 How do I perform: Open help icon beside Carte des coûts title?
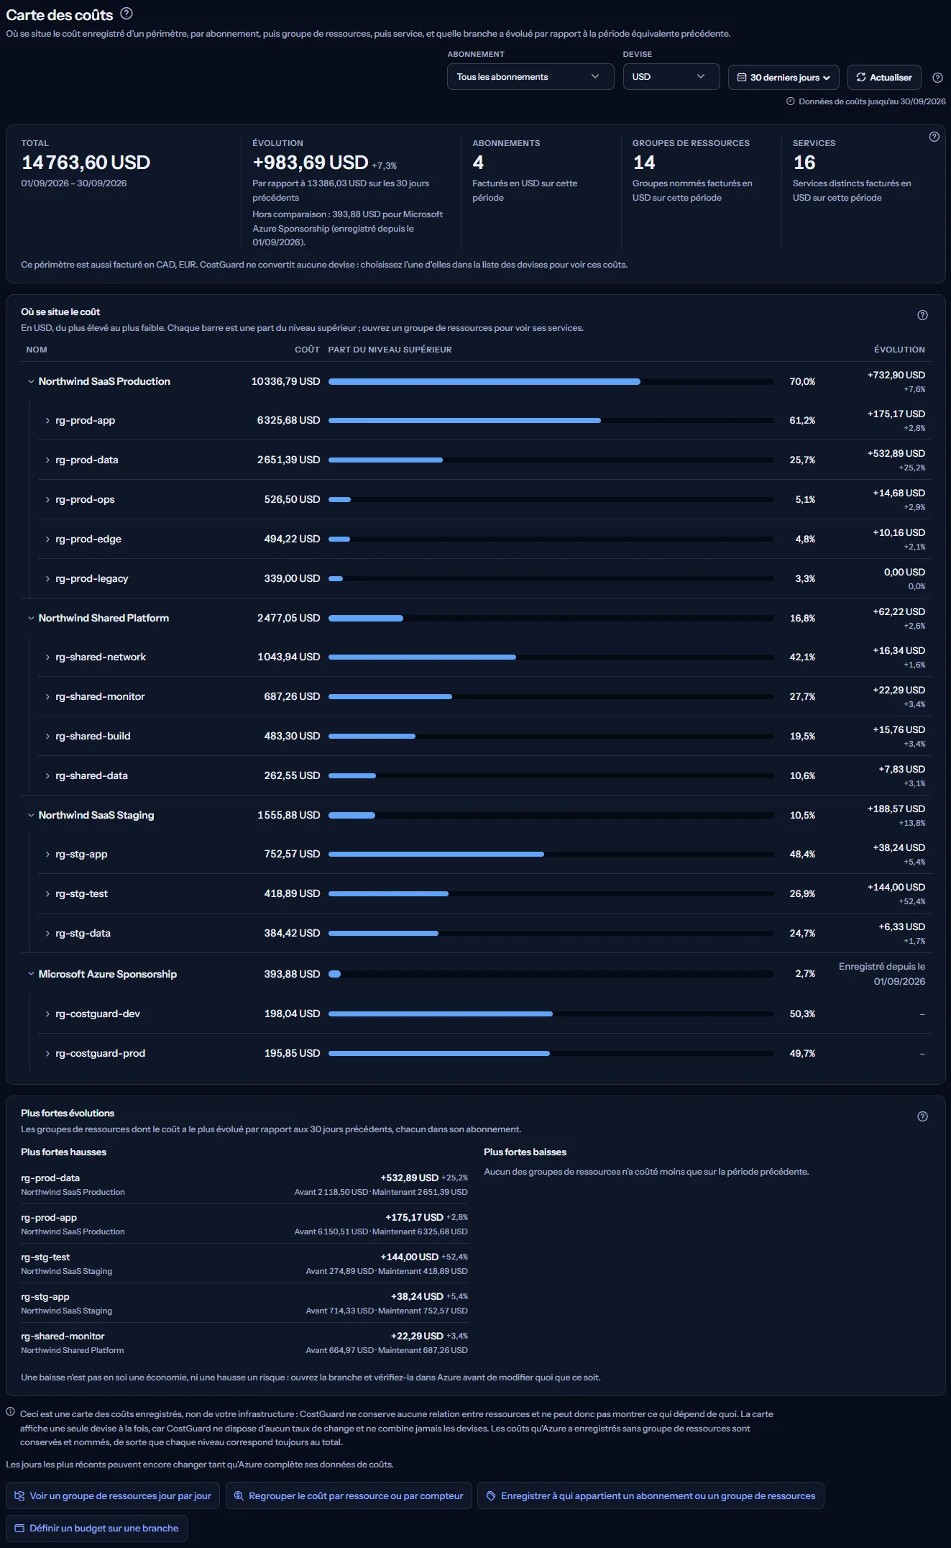pos(127,13)
